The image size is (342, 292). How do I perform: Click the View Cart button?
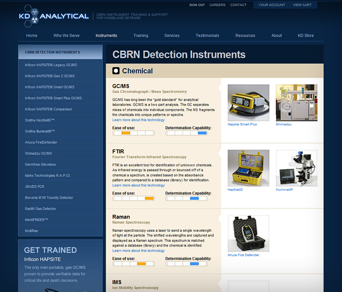tap(302, 5)
